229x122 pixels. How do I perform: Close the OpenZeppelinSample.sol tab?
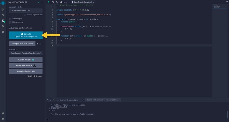pyautogui.click(x=94, y=2)
